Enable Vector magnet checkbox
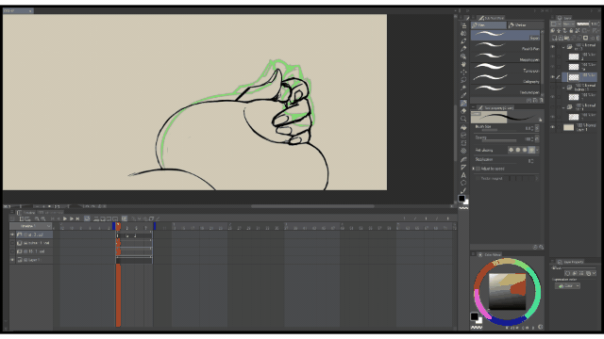Viewport: 604px width, 339px height. [478, 178]
